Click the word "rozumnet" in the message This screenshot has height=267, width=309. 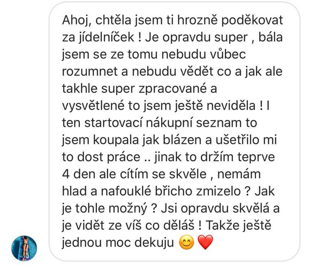(x=90, y=72)
